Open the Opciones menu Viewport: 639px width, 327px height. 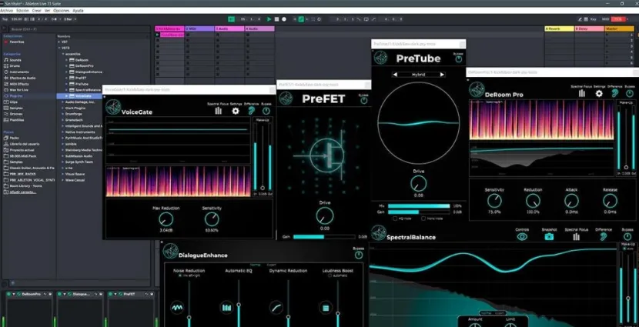61,11
